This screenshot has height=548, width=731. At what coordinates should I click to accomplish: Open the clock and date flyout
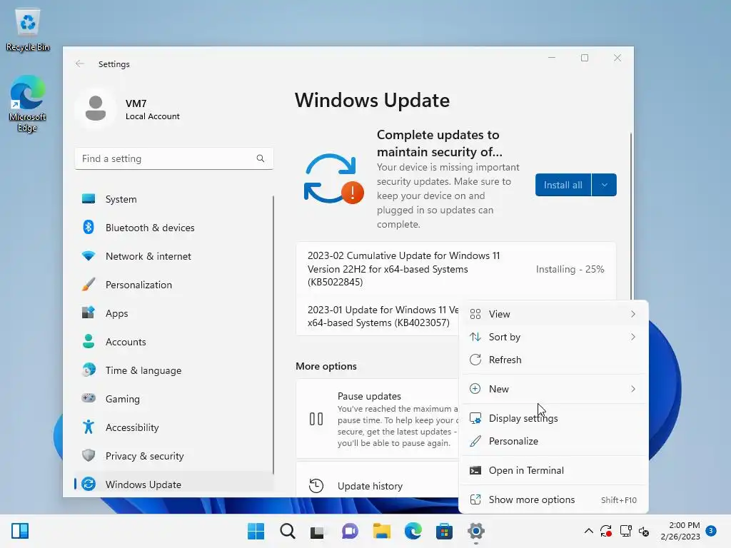coord(680,531)
